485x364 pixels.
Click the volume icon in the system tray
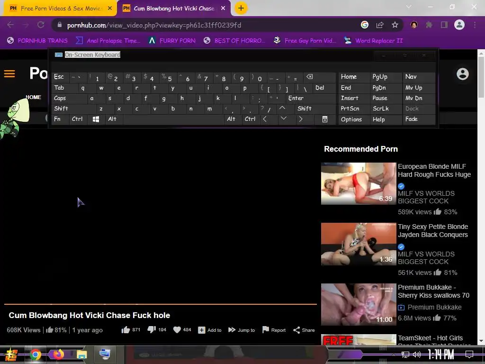pyautogui.click(x=417, y=355)
